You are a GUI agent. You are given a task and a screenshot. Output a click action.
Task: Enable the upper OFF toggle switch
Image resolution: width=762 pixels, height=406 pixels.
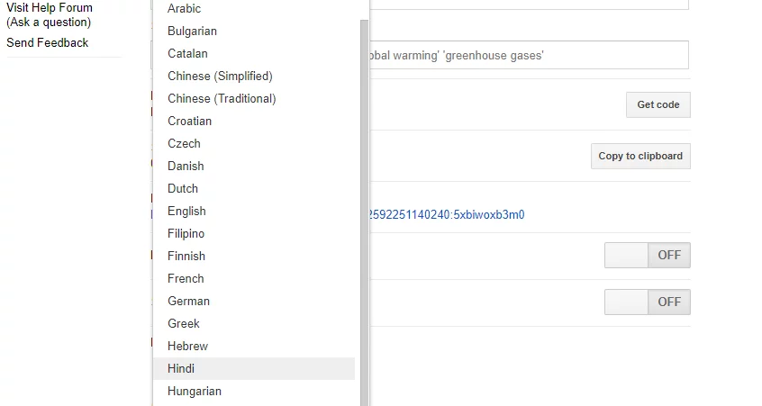(647, 256)
